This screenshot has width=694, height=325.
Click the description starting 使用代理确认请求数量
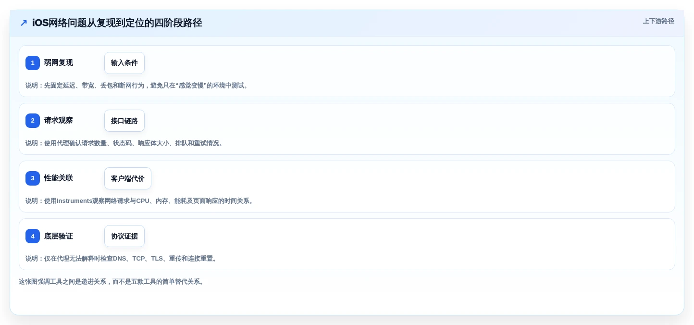(x=125, y=143)
